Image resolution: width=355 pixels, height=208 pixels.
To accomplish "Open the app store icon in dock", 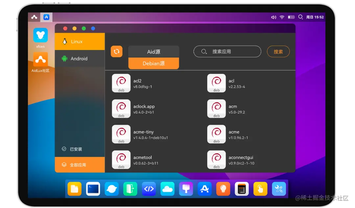I will click(204, 189).
